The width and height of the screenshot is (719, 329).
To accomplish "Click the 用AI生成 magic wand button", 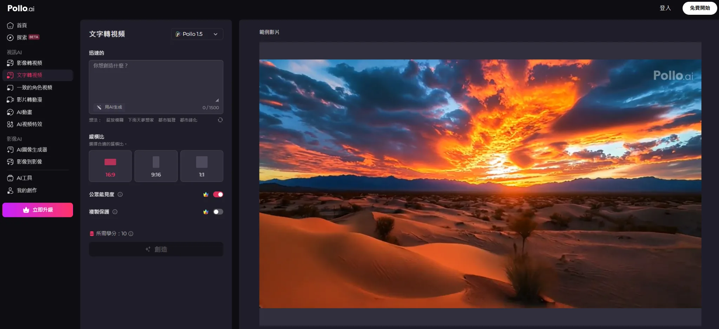I will click(x=110, y=107).
